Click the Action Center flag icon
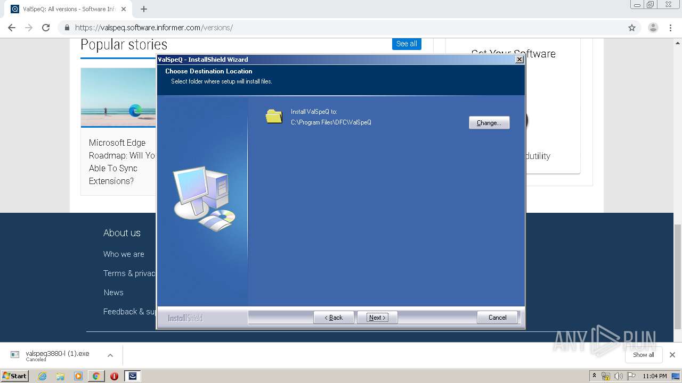 point(630,376)
